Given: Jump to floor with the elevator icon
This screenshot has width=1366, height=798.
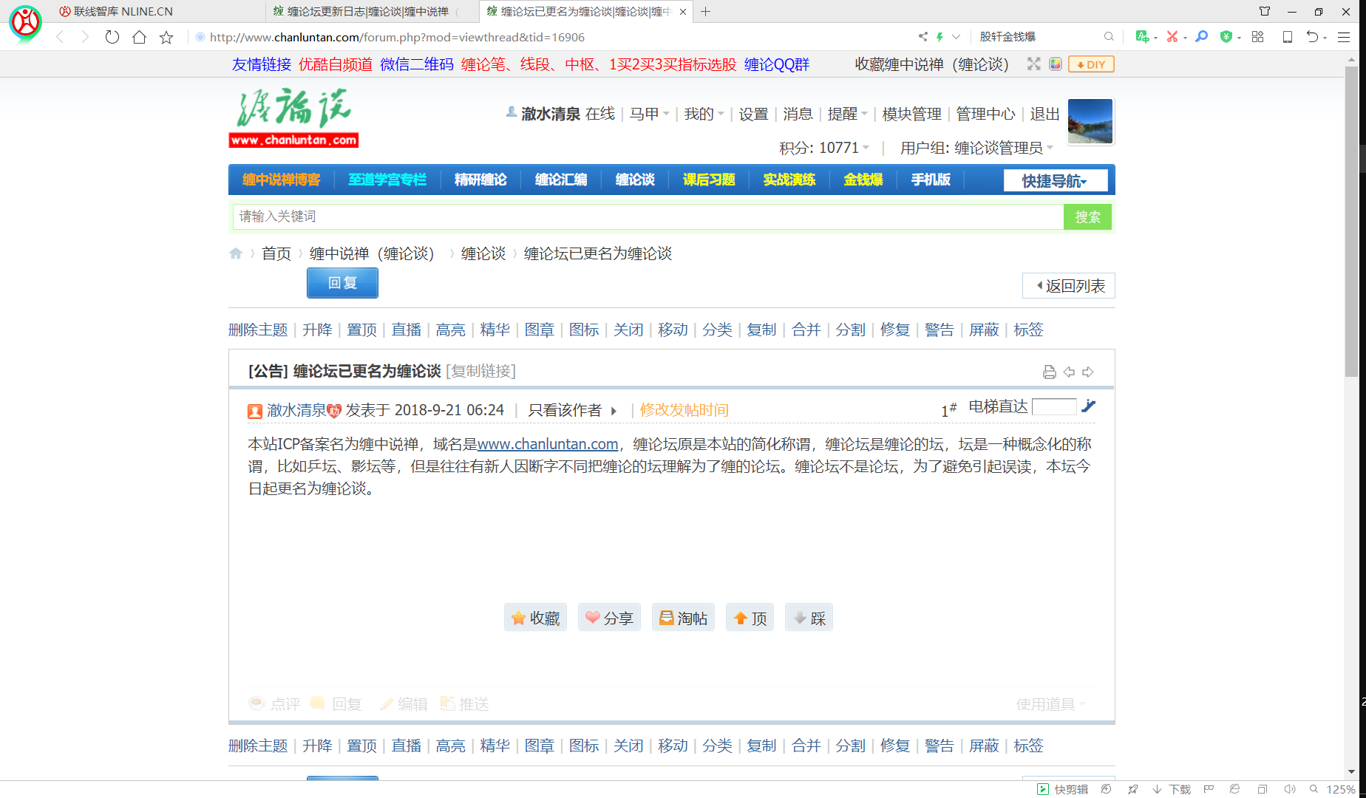Looking at the screenshot, I should [1088, 406].
